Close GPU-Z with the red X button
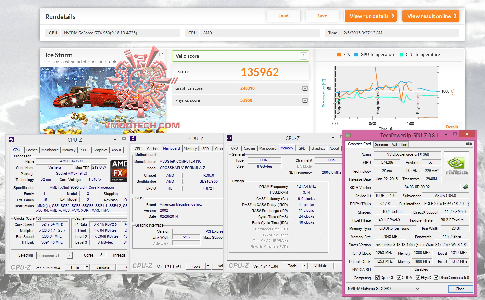This screenshot has height=300, width=485. [x=467, y=134]
